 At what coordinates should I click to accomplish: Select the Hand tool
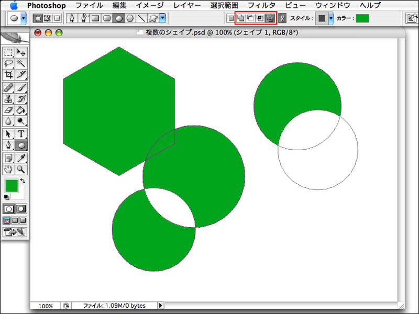coord(8,169)
